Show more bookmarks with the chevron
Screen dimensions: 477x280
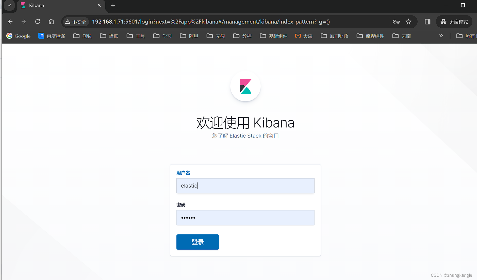(x=441, y=36)
